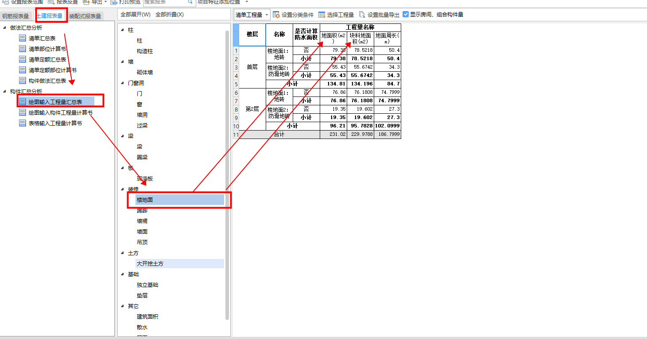This screenshot has width=647, height=339.
Task: Switch to the 土建报表量 tab
Action: [50, 16]
